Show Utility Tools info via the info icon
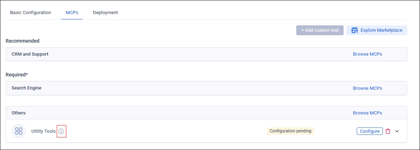 click(61, 131)
